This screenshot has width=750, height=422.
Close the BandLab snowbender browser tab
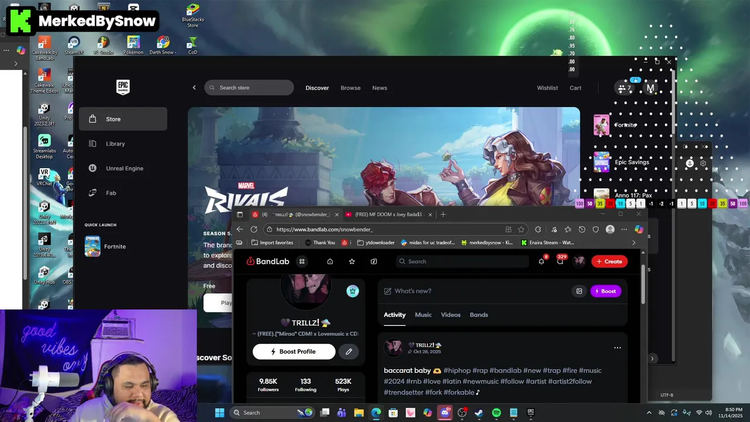point(336,215)
